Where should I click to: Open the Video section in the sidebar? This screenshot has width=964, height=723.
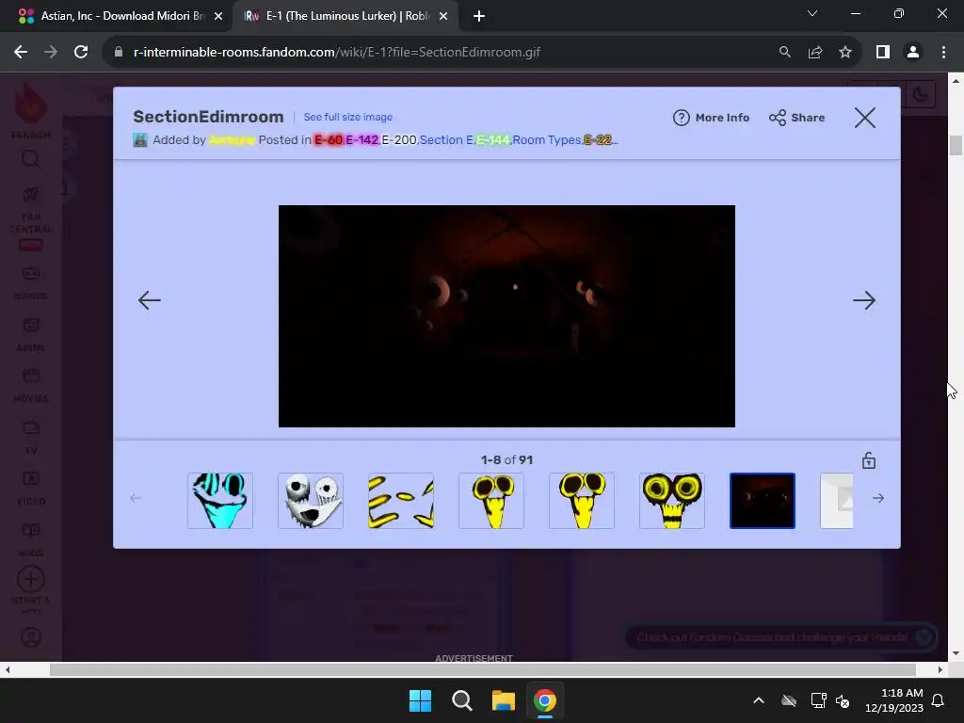[x=31, y=488]
